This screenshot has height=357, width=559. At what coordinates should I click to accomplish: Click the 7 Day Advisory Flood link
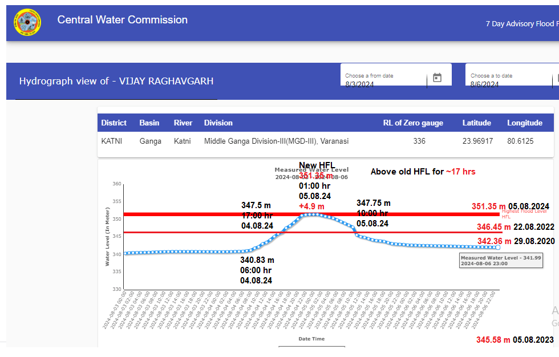[x=520, y=23]
